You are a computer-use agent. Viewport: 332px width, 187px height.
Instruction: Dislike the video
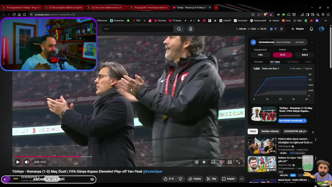180,179
